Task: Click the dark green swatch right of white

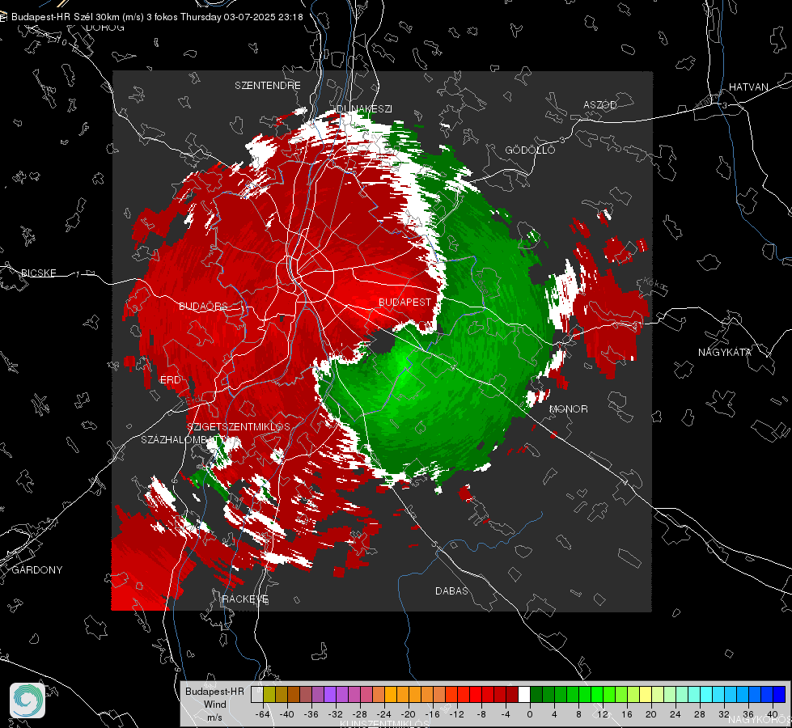Action: click(536, 695)
